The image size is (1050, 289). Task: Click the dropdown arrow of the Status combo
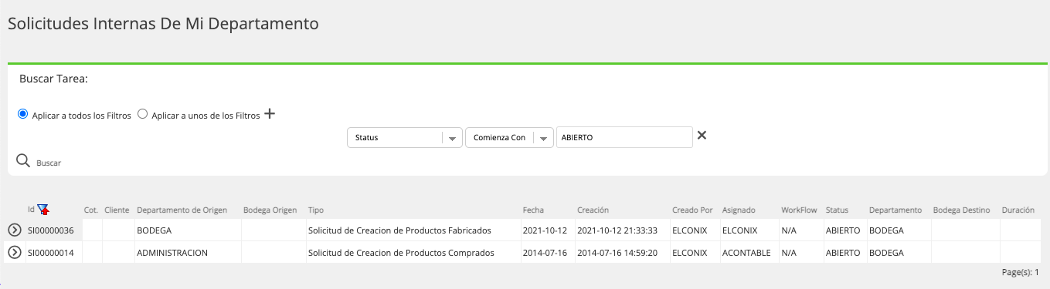(x=451, y=138)
